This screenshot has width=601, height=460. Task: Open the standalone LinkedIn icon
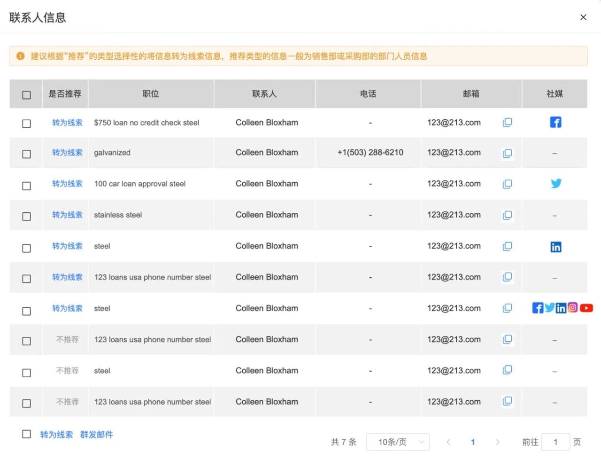(x=555, y=247)
